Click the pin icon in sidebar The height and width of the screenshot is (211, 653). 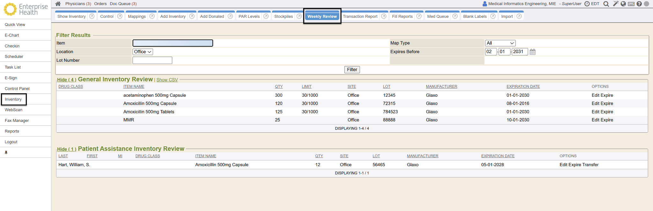click(6, 152)
